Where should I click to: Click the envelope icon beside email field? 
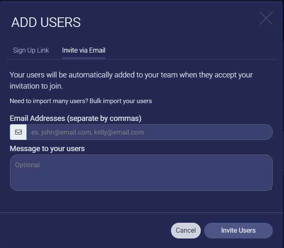18,132
